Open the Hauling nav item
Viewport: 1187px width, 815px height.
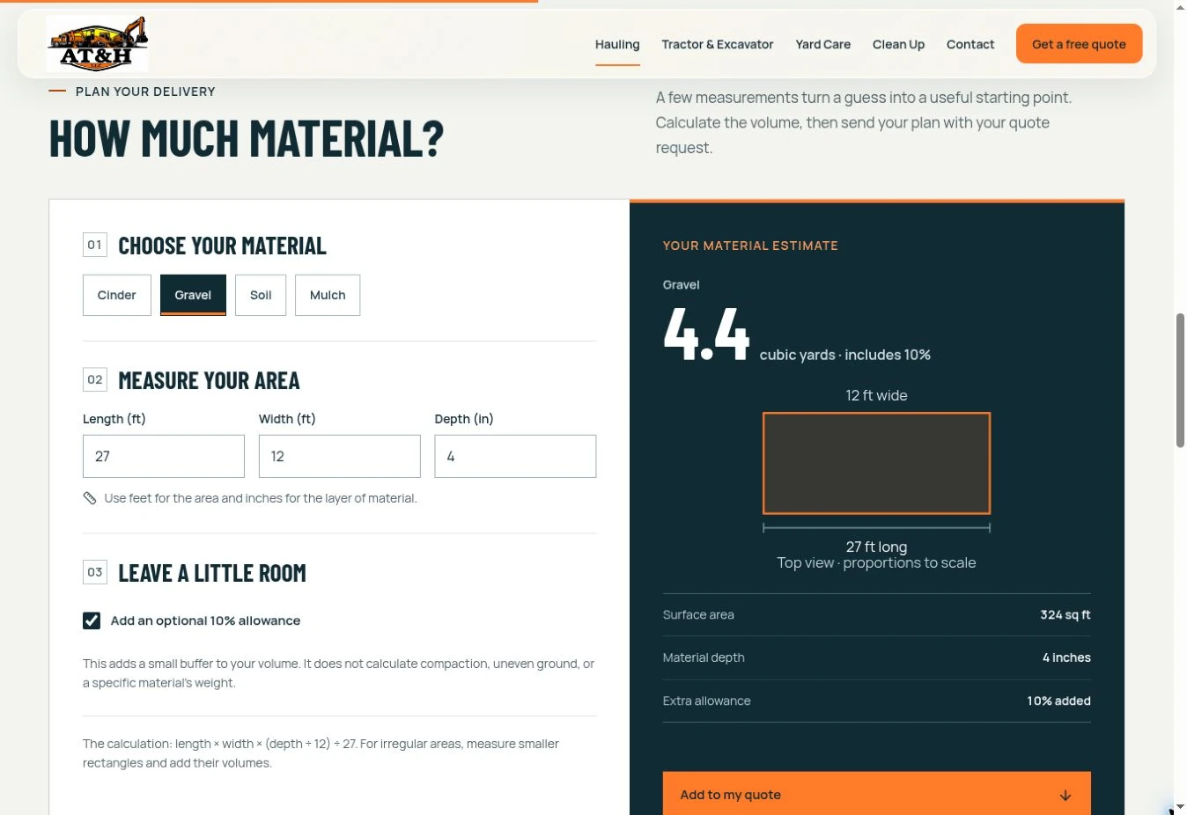pyautogui.click(x=617, y=44)
